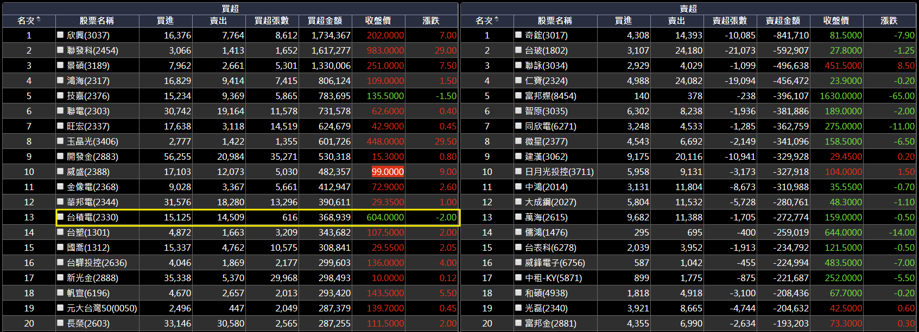
Task: Click the 賣超張數 column header
Action: coord(730,21)
